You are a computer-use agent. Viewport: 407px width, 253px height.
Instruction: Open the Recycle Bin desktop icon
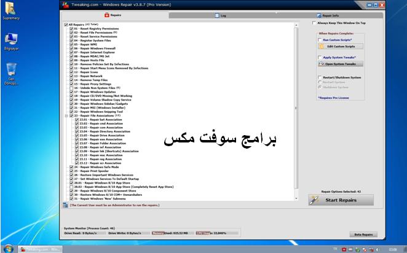coord(11,74)
